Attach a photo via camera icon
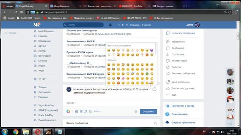This screenshot has width=241, height=135. pos(76,111)
